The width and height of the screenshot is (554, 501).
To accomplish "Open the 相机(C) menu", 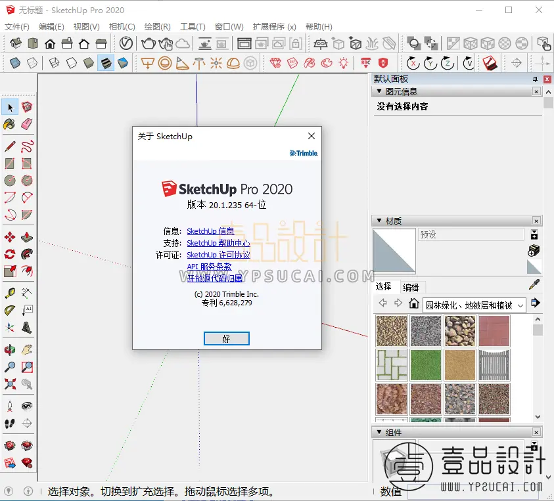I will coord(122,27).
